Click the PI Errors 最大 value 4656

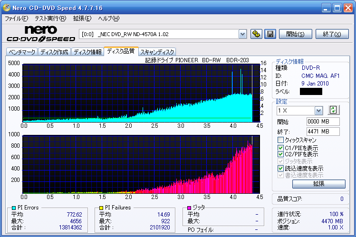click(76, 221)
